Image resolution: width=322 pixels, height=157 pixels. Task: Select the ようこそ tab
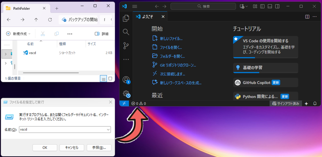pyautogui.click(x=150, y=17)
